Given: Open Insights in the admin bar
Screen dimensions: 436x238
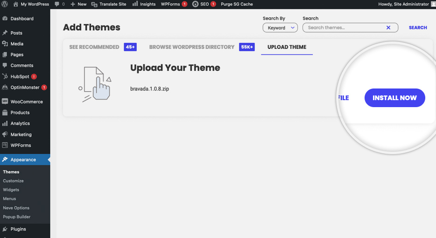Looking at the screenshot, I should 144,4.
